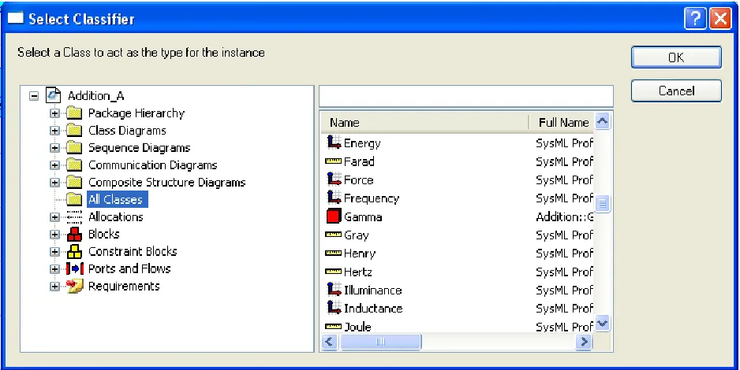740x370 pixels.
Task: Expand the Package Hierarchy node
Action: tap(54, 113)
